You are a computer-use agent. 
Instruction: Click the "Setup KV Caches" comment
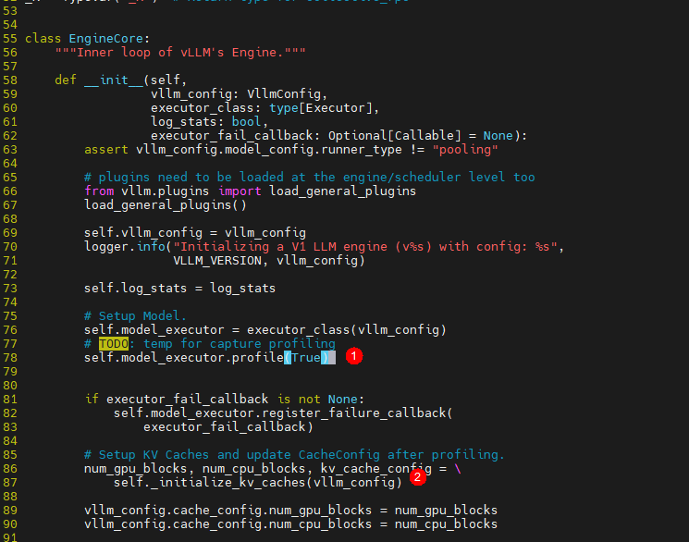click(x=294, y=455)
